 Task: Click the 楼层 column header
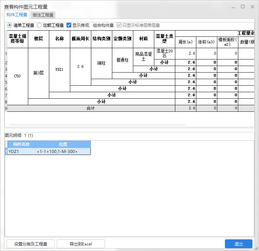[39, 39]
